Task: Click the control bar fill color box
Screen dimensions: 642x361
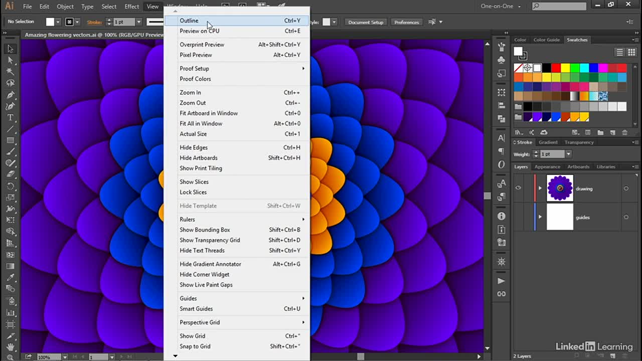Action: click(50, 22)
